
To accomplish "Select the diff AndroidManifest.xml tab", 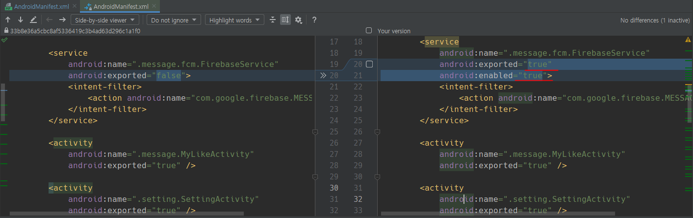I will click(119, 7).
